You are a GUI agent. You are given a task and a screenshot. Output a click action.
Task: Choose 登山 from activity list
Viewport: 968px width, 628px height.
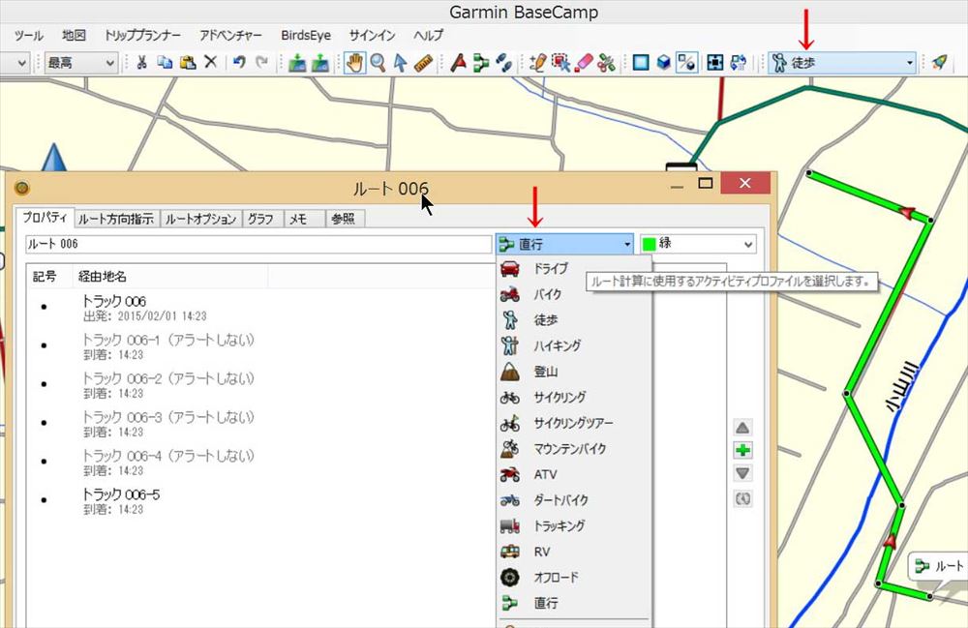coord(573,372)
